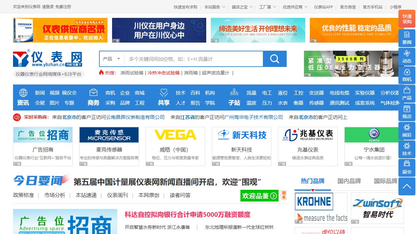Open the 产品 search category dropdown

pos(112,59)
